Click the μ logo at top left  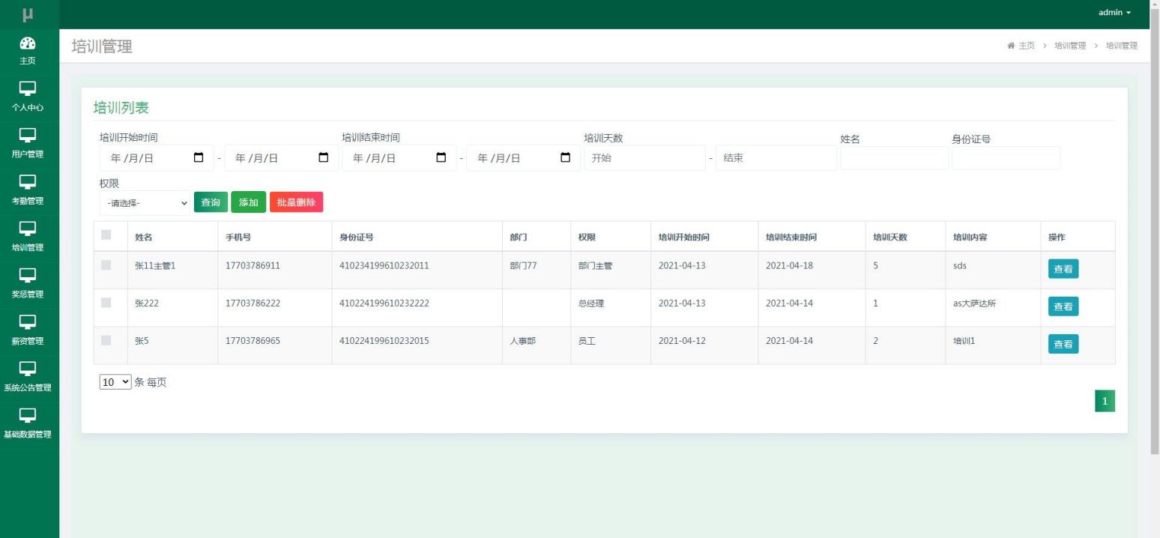(x=28, y=13)
